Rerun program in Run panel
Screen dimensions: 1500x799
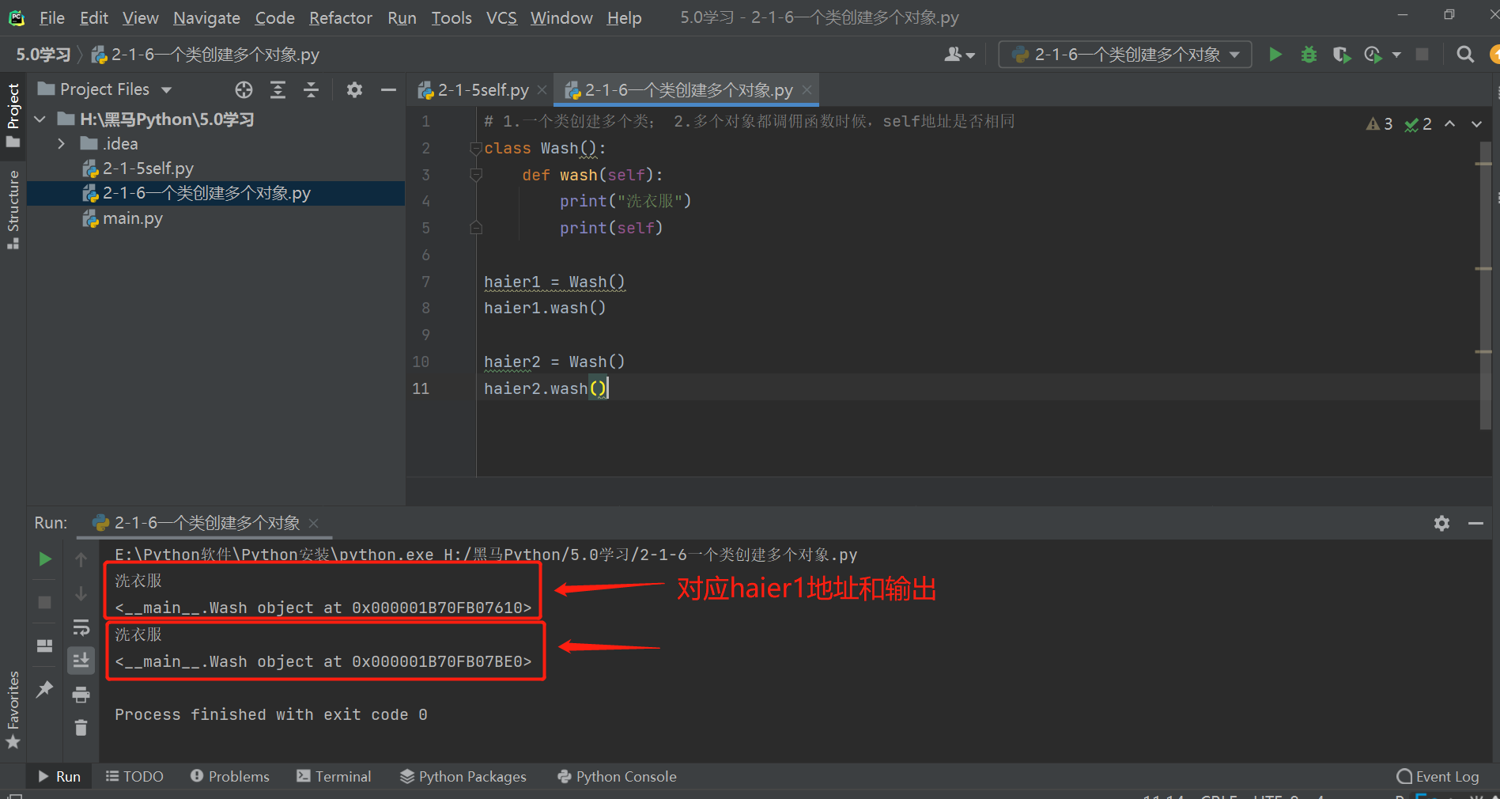coord(45,559)
